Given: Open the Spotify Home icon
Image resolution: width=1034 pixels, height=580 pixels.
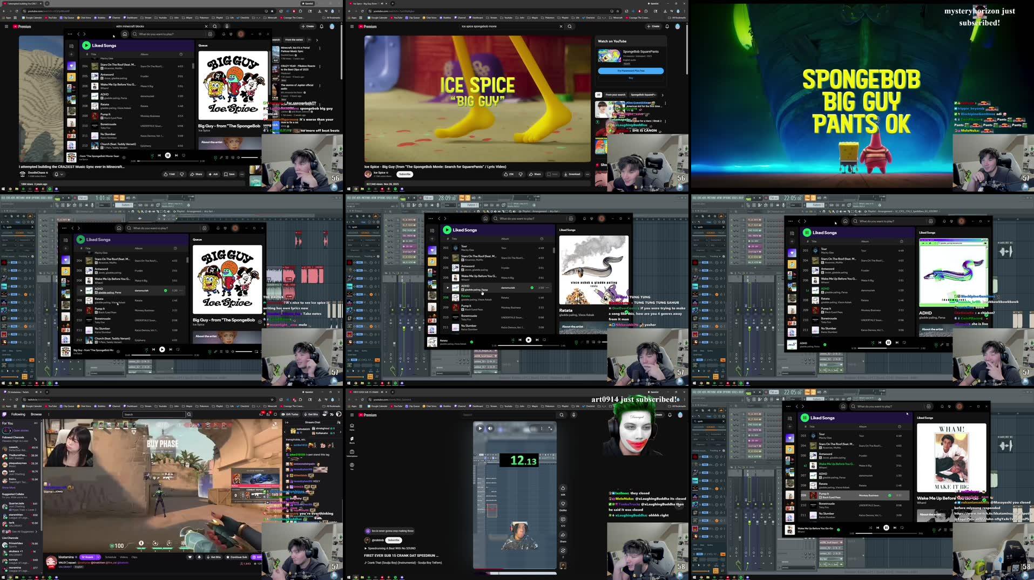Looking at the screenshot, I should click(125, 33).
